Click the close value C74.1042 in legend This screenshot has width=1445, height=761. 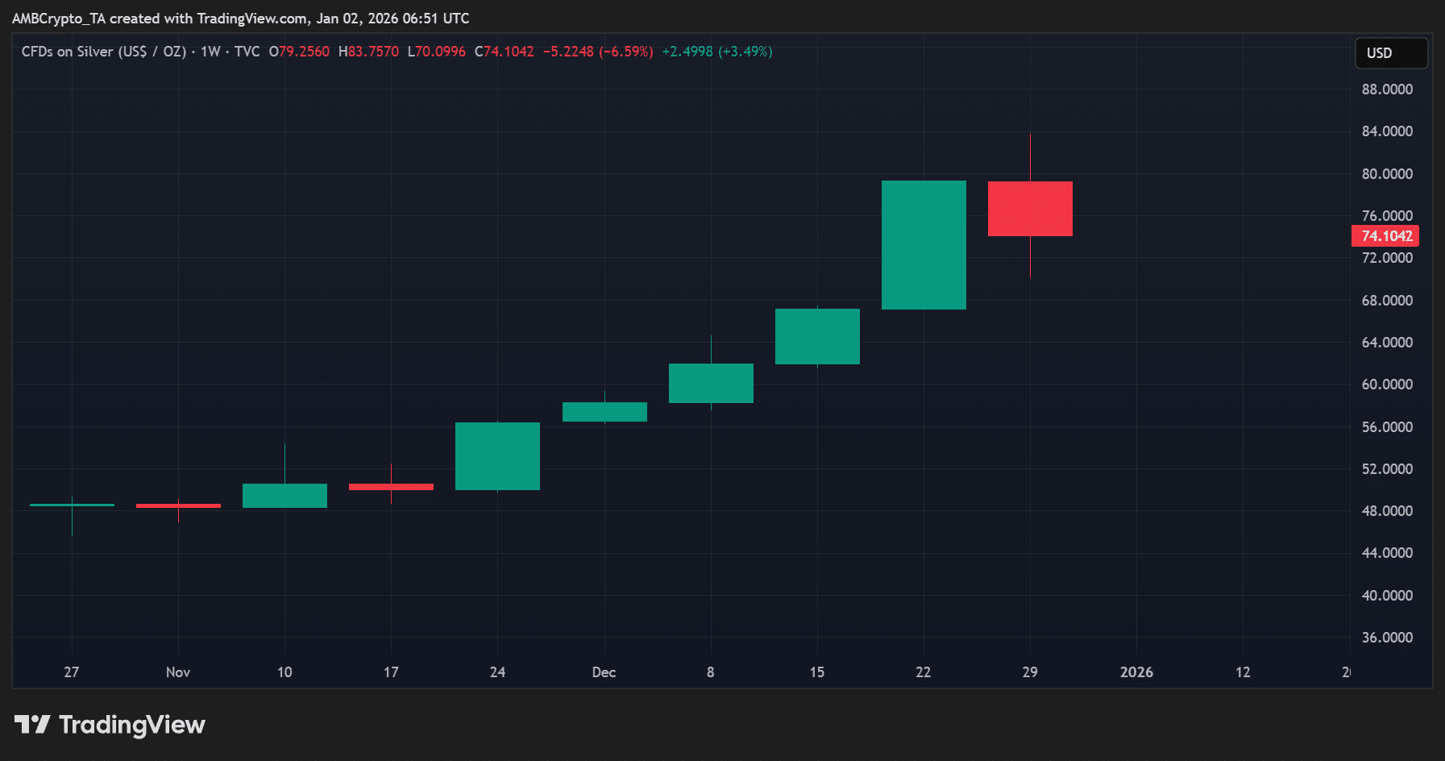pyautogui.click(x=504, y=52)
